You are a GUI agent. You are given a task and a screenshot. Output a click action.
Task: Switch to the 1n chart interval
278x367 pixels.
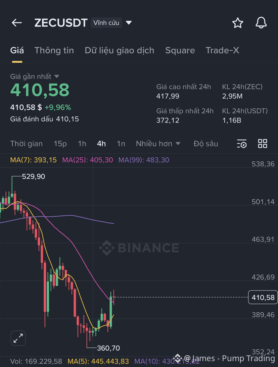click(x=121, y=144)
